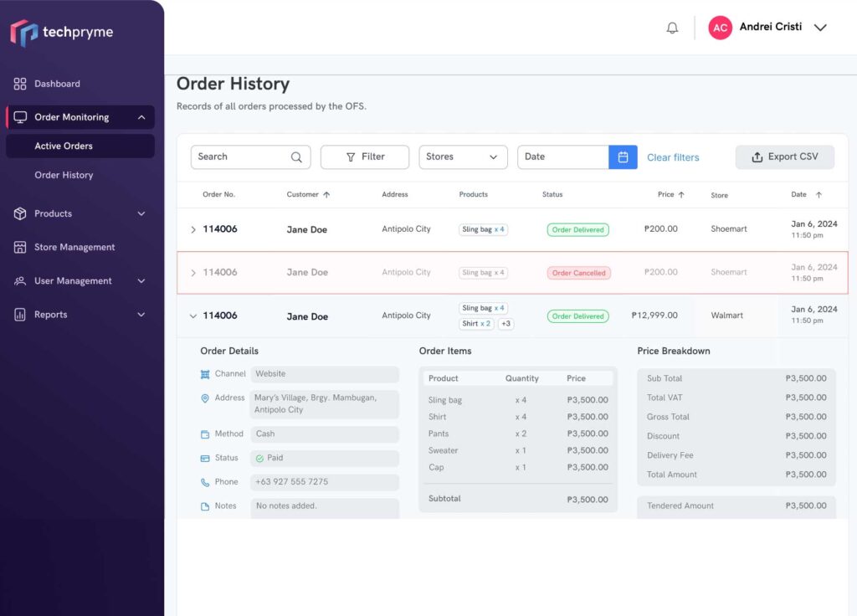Collapse the expanded Walmart order row
This screenshot has width=857, height=616.
pyautogui.click(x=193, y=316)
